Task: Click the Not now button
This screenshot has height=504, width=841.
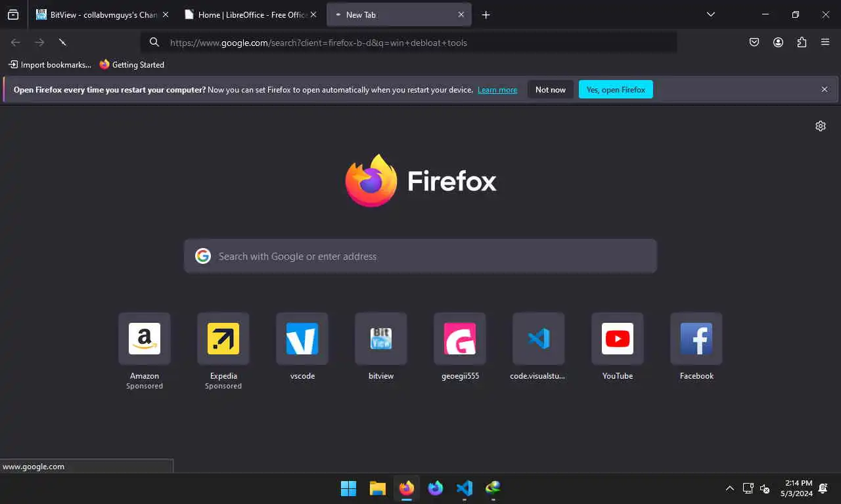Action: click(551, 90)
